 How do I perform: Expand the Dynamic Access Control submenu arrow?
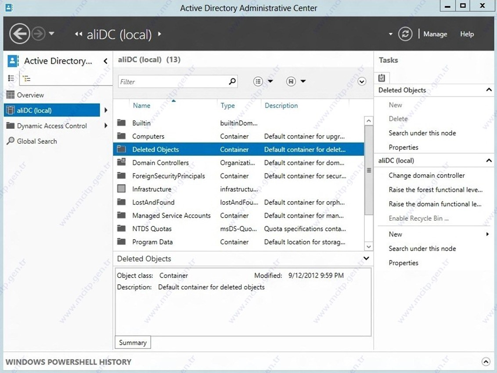[106, 125]
